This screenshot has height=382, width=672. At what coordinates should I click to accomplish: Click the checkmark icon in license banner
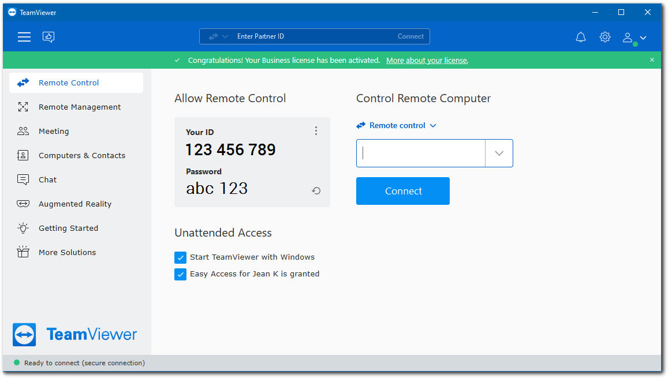tap(177, 61)
